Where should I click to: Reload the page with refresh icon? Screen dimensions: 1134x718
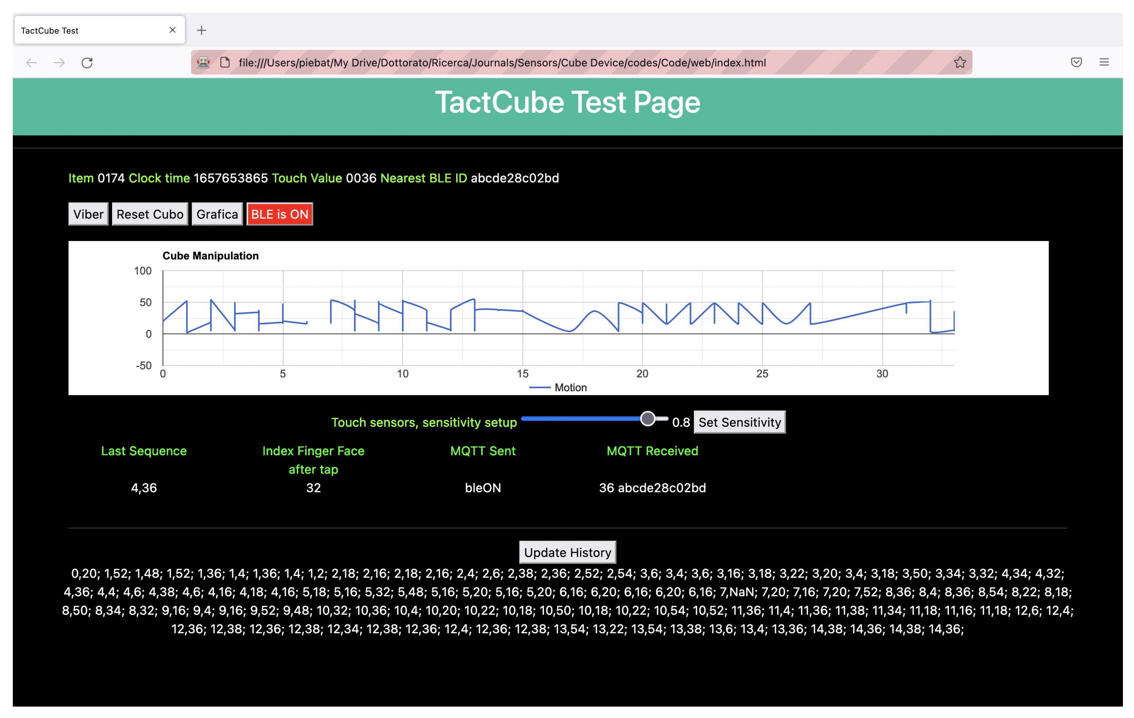(x=87, y=63)
